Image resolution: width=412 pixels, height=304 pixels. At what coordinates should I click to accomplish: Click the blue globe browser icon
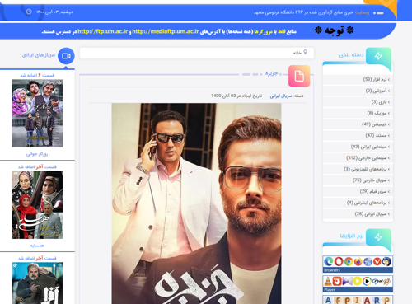click(x=368, y=261)
